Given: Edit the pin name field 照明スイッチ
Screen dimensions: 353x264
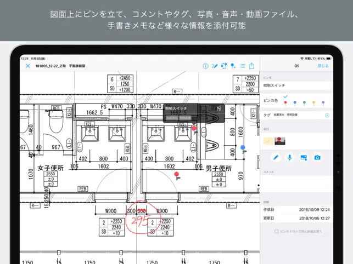Looking at the screenshot, I should 296,85.
